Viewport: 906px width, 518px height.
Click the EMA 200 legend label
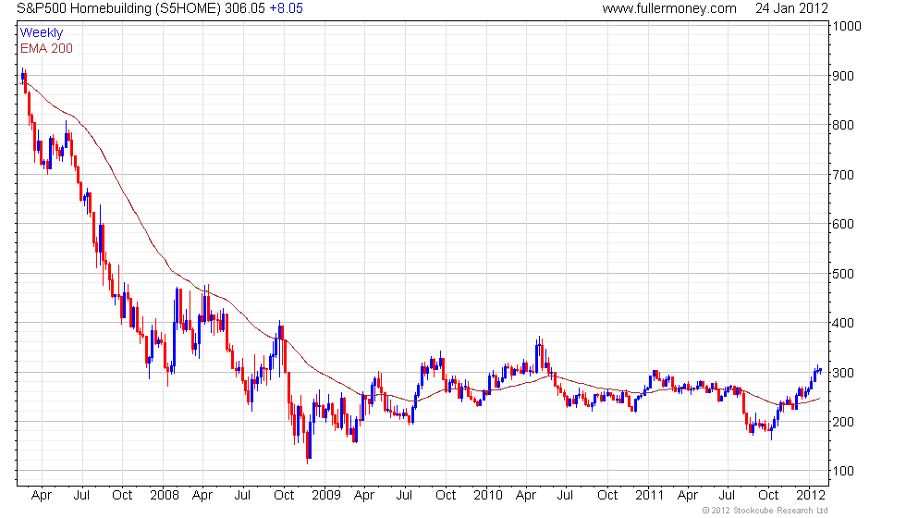point(47,48)
